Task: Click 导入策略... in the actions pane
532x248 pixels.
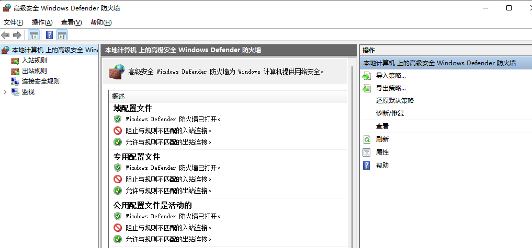Action: (391, 76)
